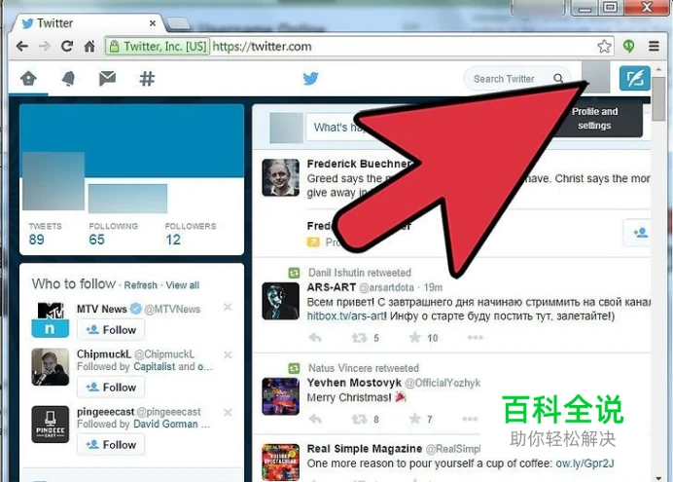Open Discover hashtag icon
This screenshot has width=673, height=482.
click(x=147, y=79)
